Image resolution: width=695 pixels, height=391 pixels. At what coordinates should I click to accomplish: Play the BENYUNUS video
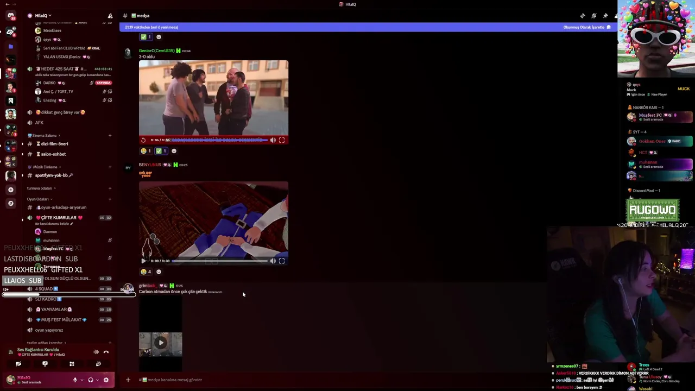click(x=143, y=261)
